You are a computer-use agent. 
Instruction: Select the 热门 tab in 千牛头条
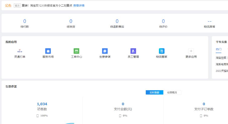(218, 49)
